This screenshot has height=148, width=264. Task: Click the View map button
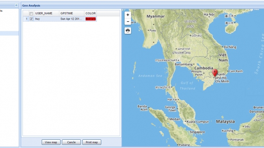(51, 142)
